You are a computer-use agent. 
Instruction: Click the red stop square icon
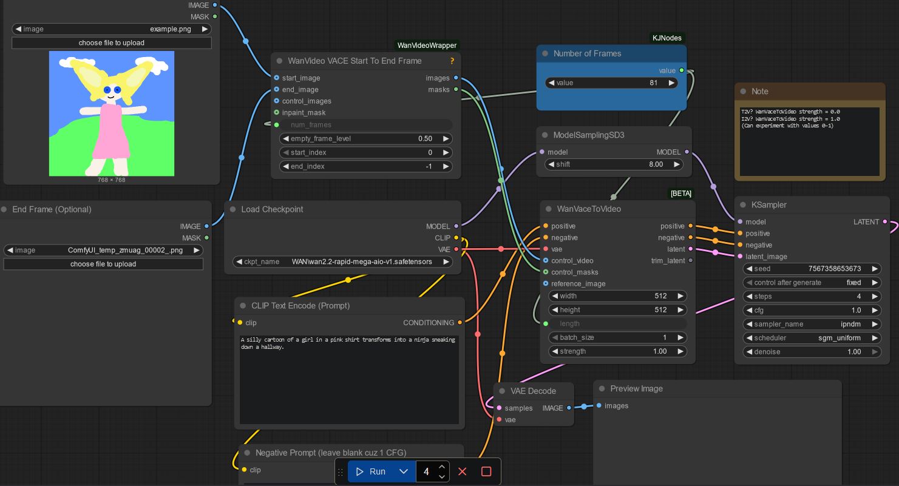click(486, 471)
